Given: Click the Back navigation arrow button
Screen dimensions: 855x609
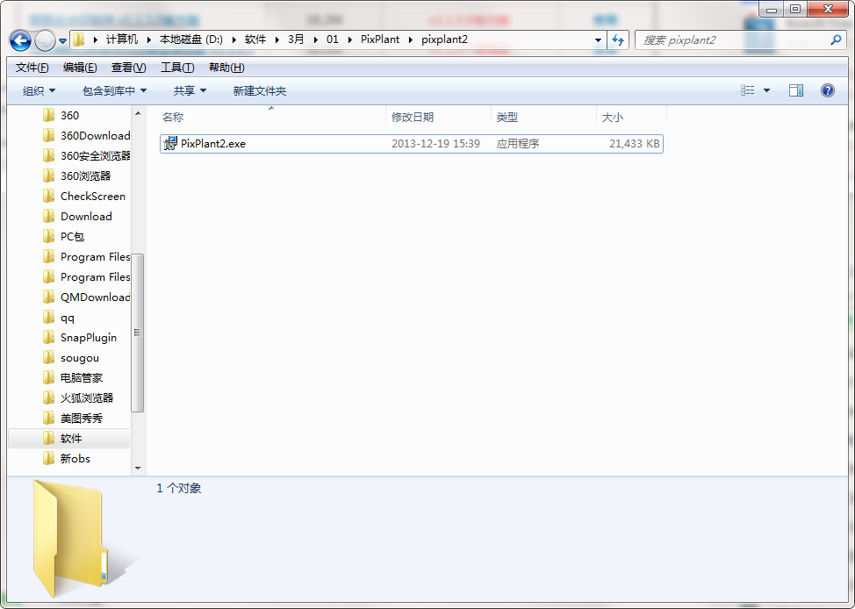Looking at the screenshot, I should point(21,40).
